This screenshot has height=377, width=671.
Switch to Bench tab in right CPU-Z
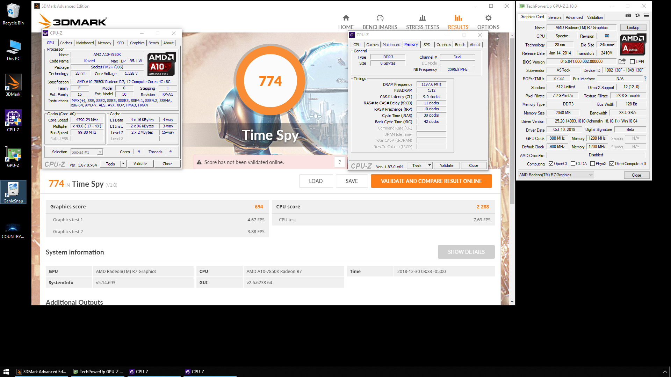(x=460, y=45)
